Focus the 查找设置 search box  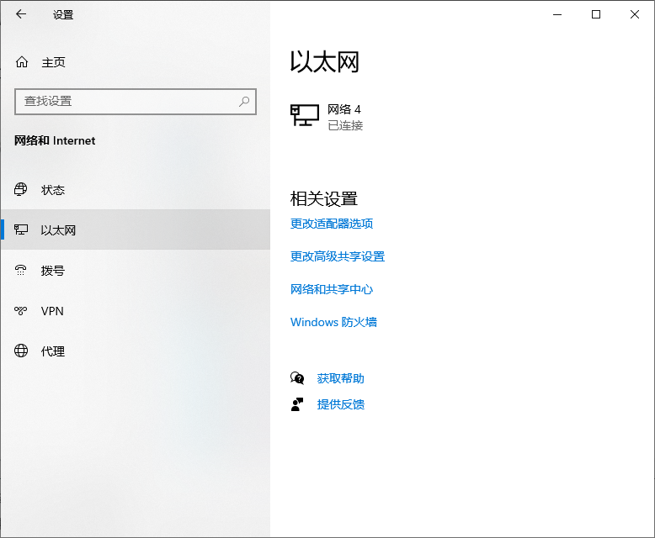click(136, 102)
